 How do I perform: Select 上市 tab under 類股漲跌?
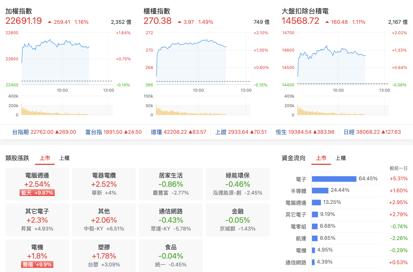[x=45, y=158]
